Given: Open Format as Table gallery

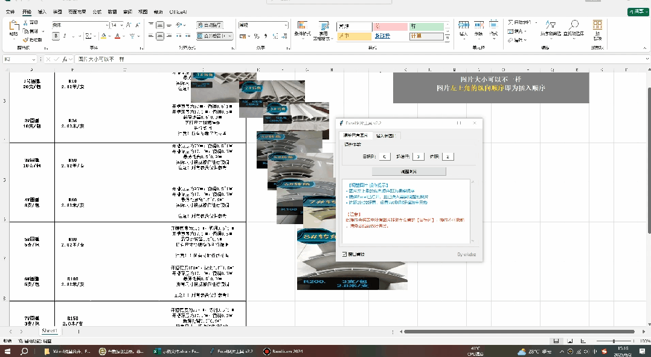Looking at the screenshot, I should coord(324,30).
